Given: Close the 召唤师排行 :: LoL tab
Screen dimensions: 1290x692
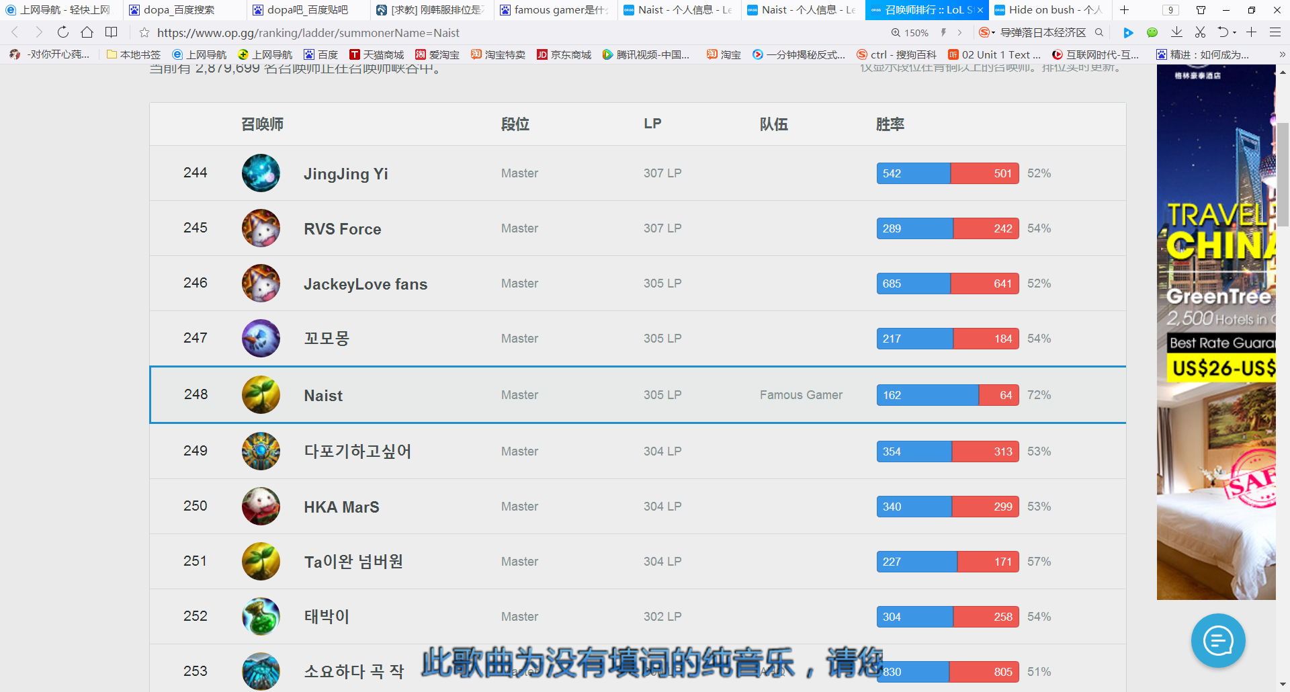Looking at the screenshot, I should coord(980,10).
